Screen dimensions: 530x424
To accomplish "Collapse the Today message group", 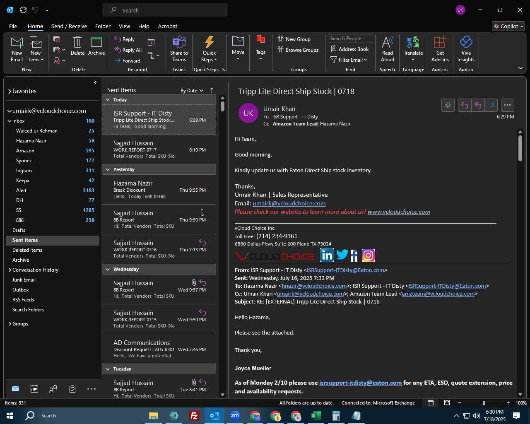I will 108,100.
